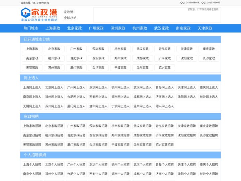Open the 青岛家政 city site link
The height and width of the screenshot is (181, 241).
click(x=165, y=49)
